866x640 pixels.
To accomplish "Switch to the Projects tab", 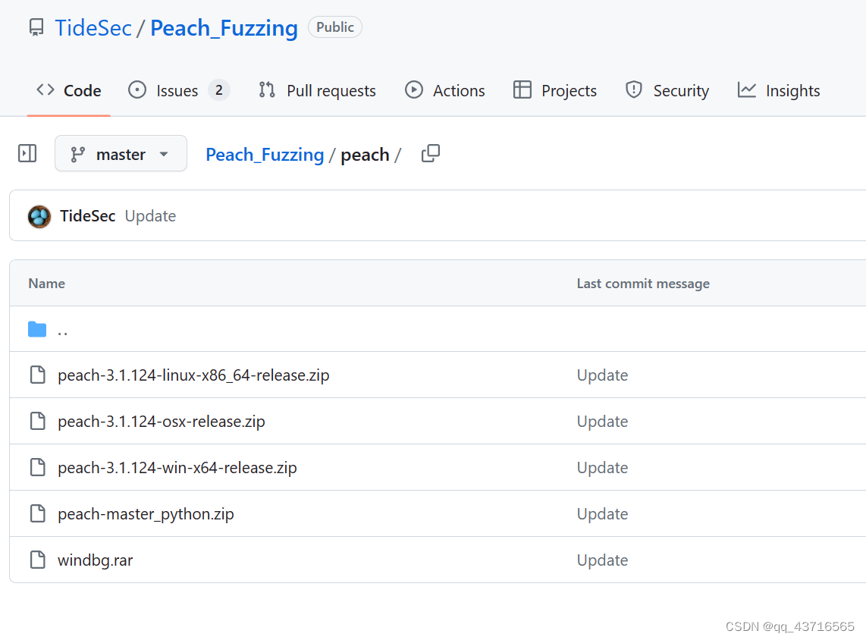I will click(x=568, y=89).
